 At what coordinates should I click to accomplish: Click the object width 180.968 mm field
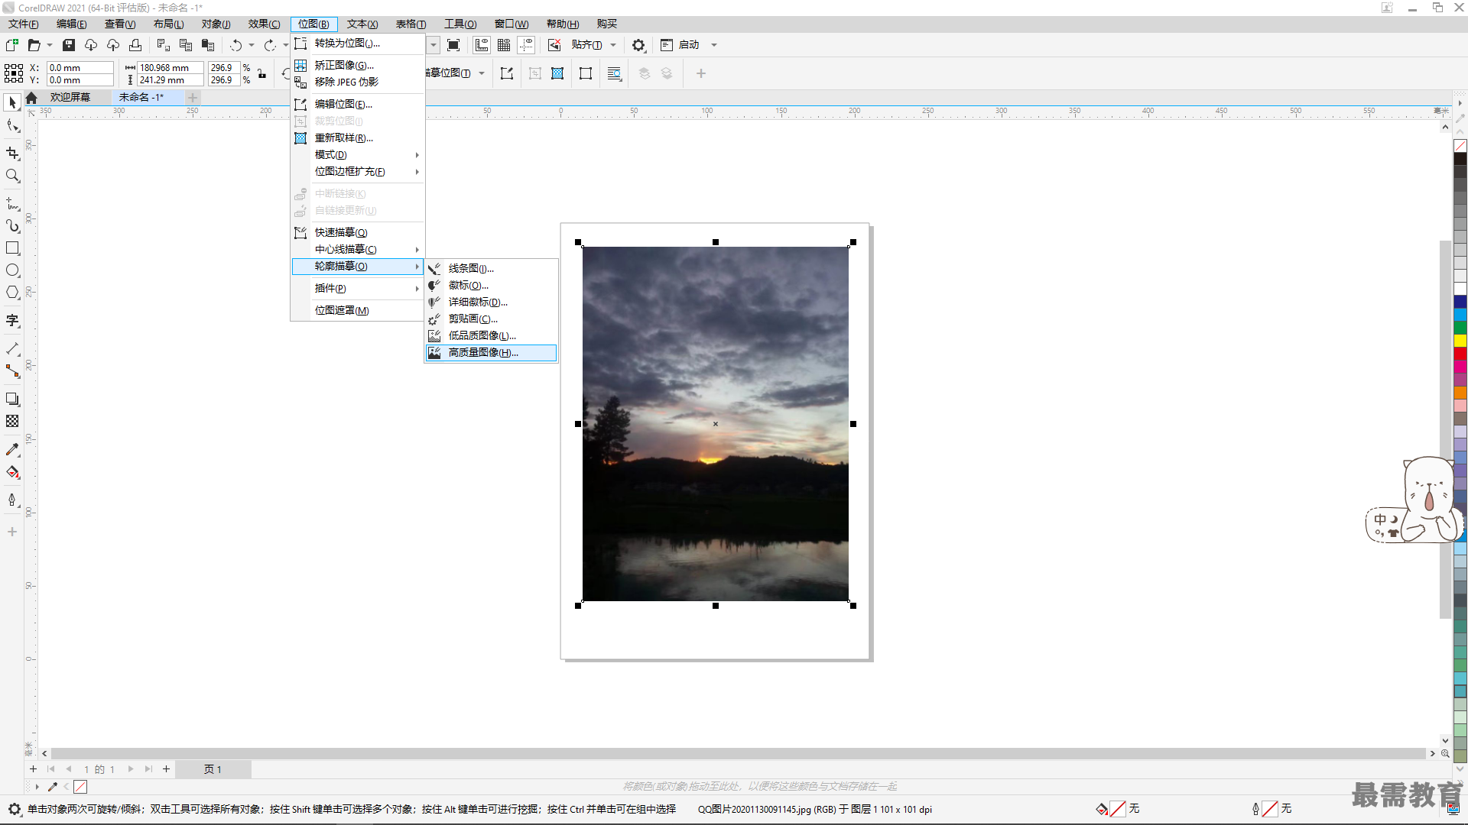tap(170, 67)
